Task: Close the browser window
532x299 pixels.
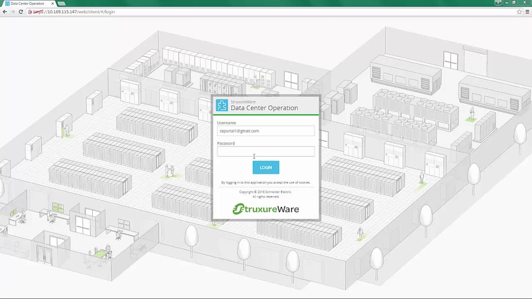Action: pyautogui.click(x=524, y=2)
